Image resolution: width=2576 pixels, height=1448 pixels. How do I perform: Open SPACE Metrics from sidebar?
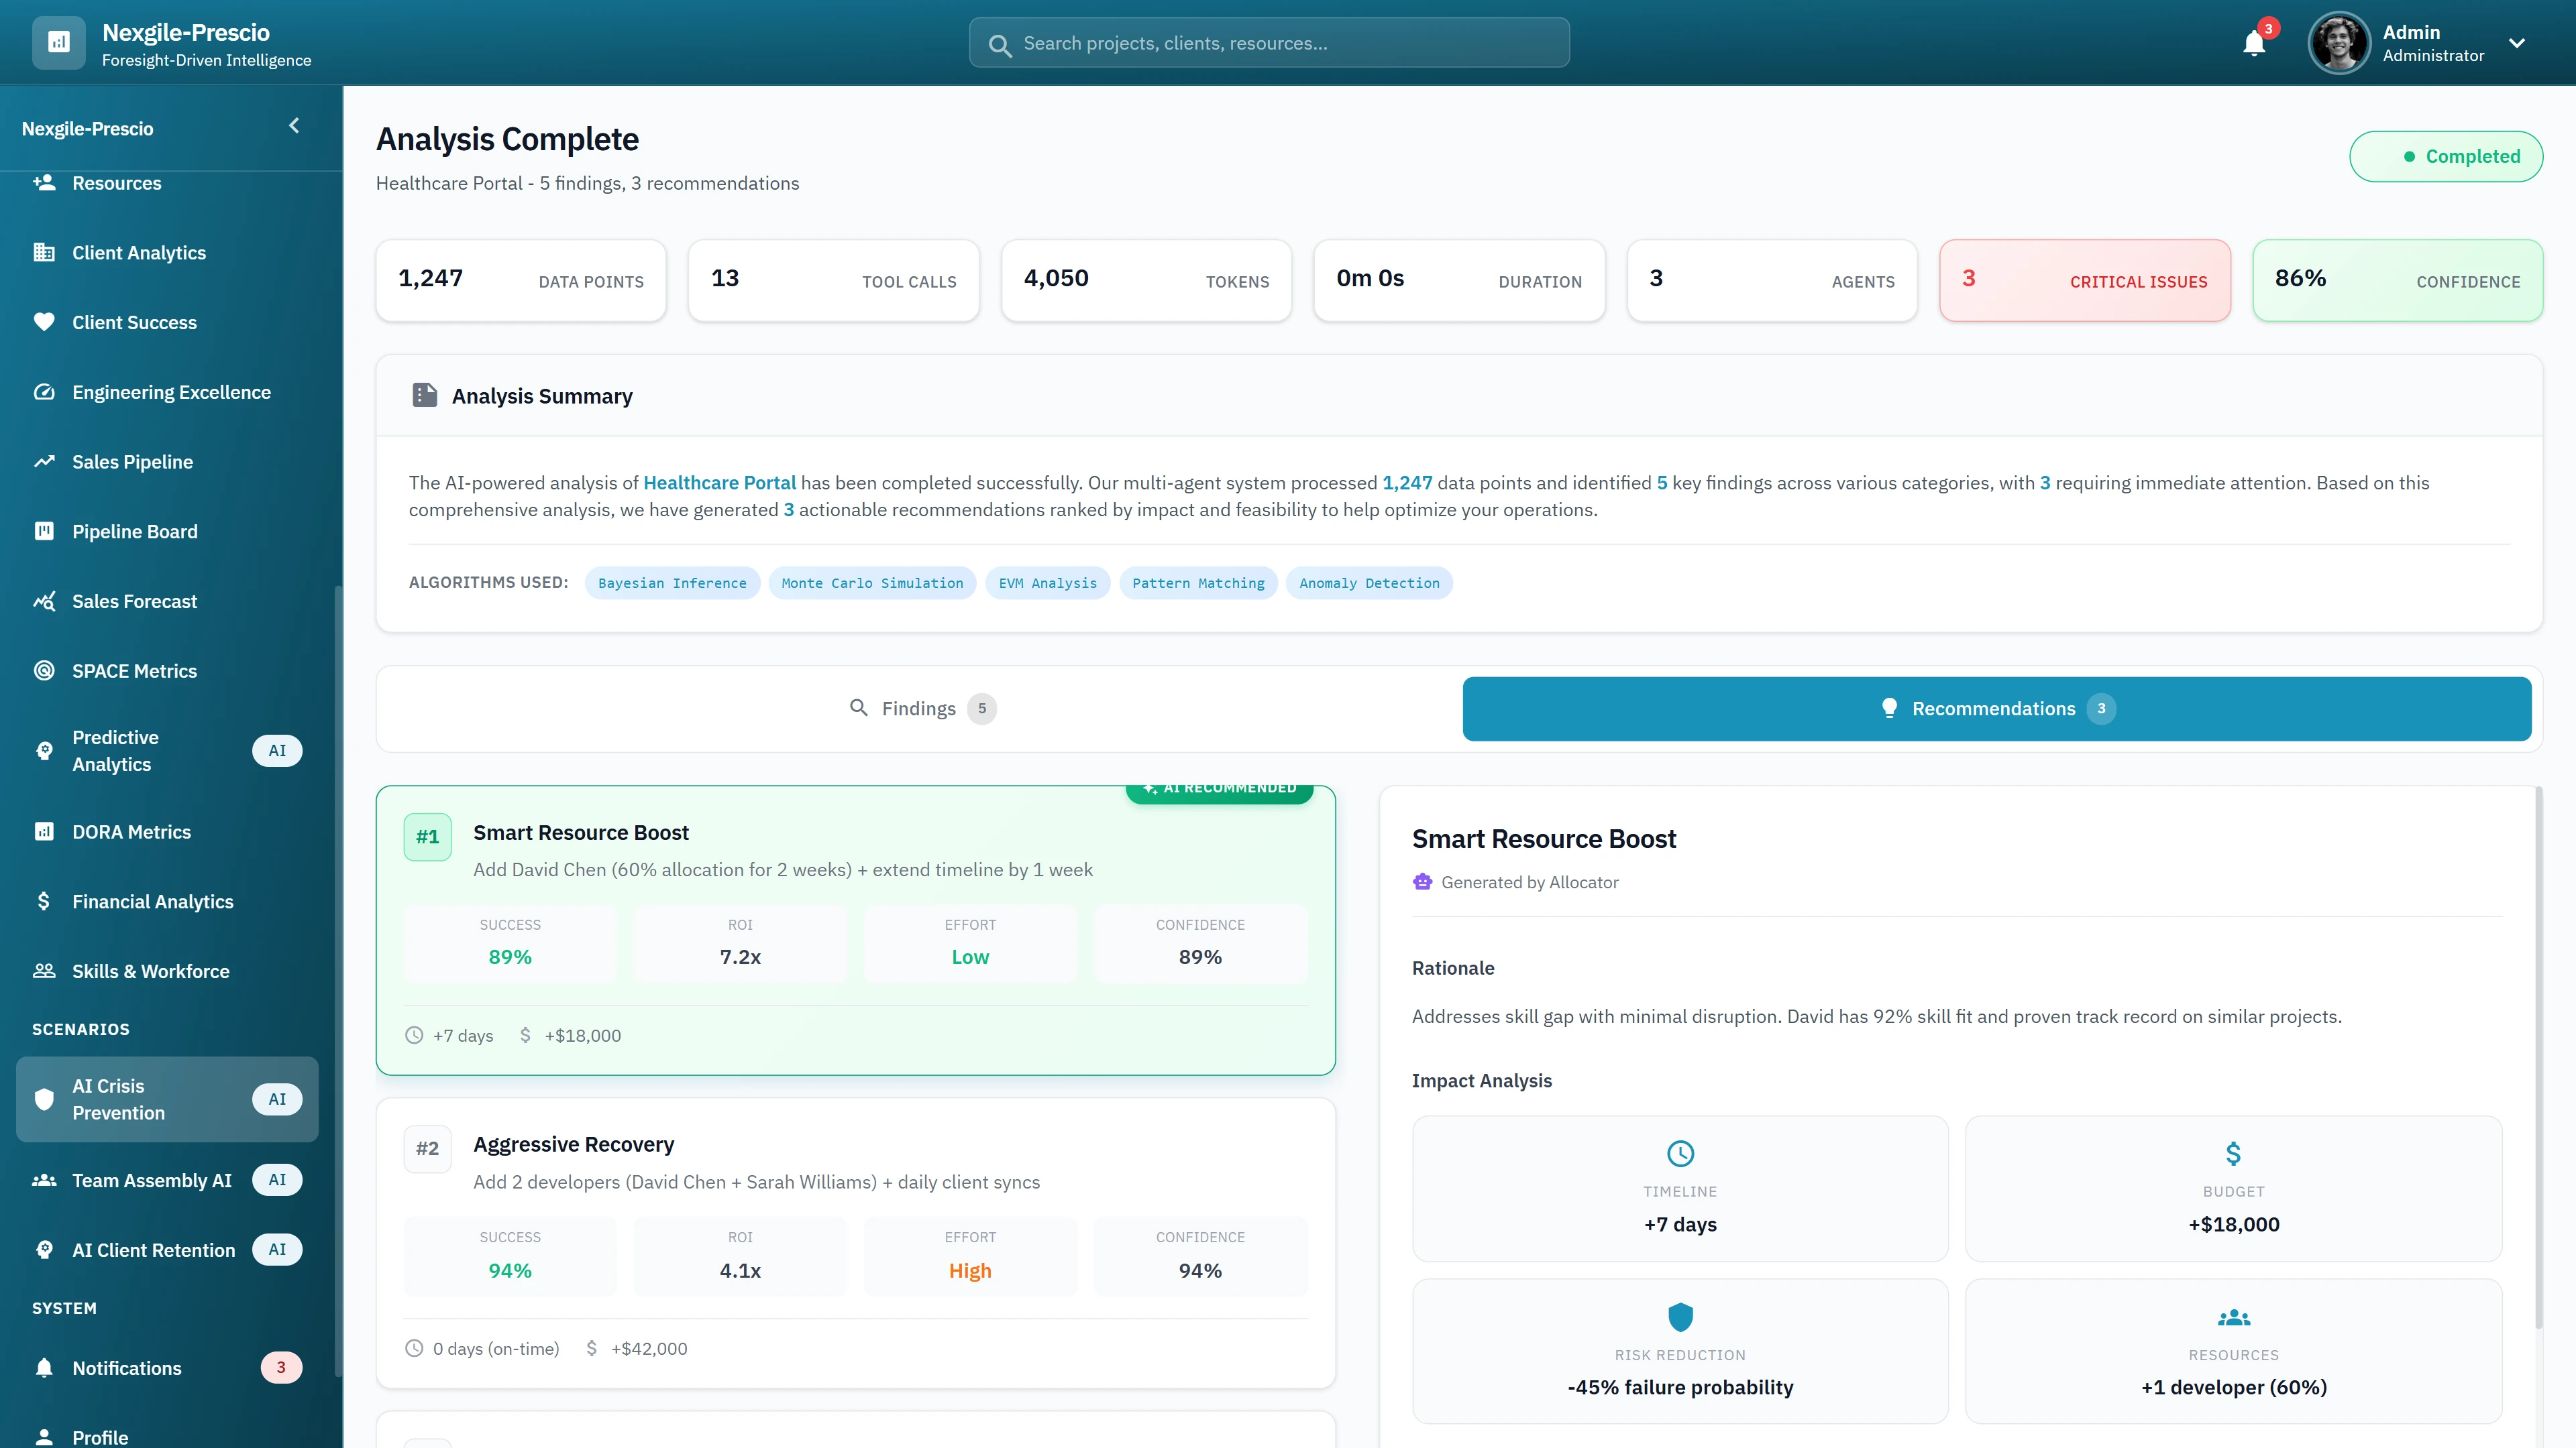tap(134, 670)
